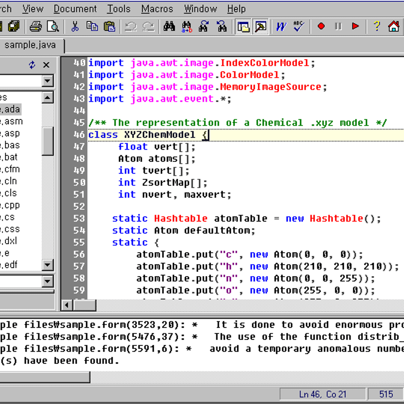Open the print preview magnifier icon
This screenshot has width=404, height=404.
coord(53,26)
